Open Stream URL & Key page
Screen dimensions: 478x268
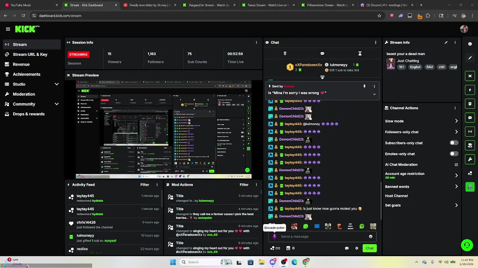tap(31, 54)
